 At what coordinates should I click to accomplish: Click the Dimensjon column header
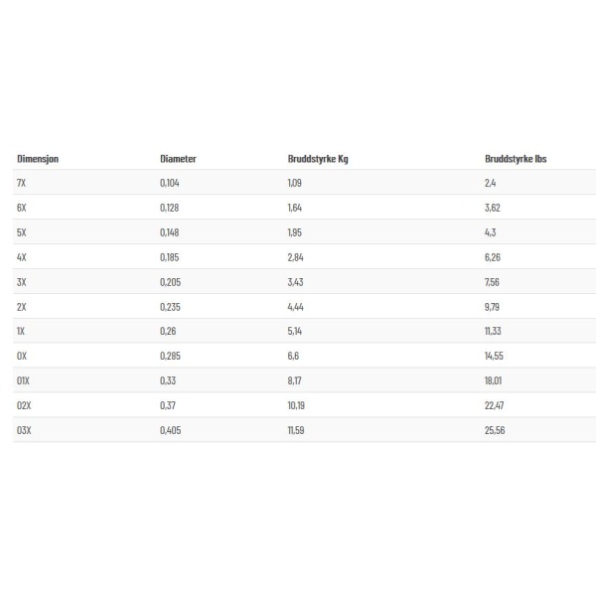click(38, 159)
